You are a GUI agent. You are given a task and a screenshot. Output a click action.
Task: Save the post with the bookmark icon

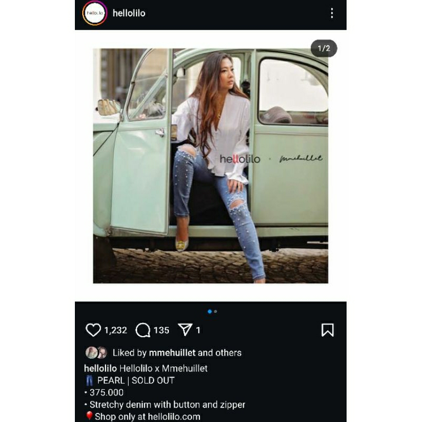pyautogui.click(x=328, y=330)
